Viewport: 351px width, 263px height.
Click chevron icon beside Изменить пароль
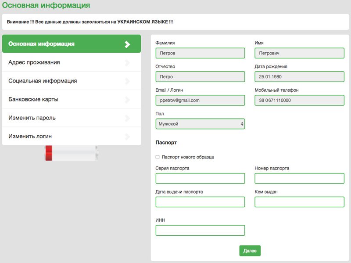pos(127,118)
